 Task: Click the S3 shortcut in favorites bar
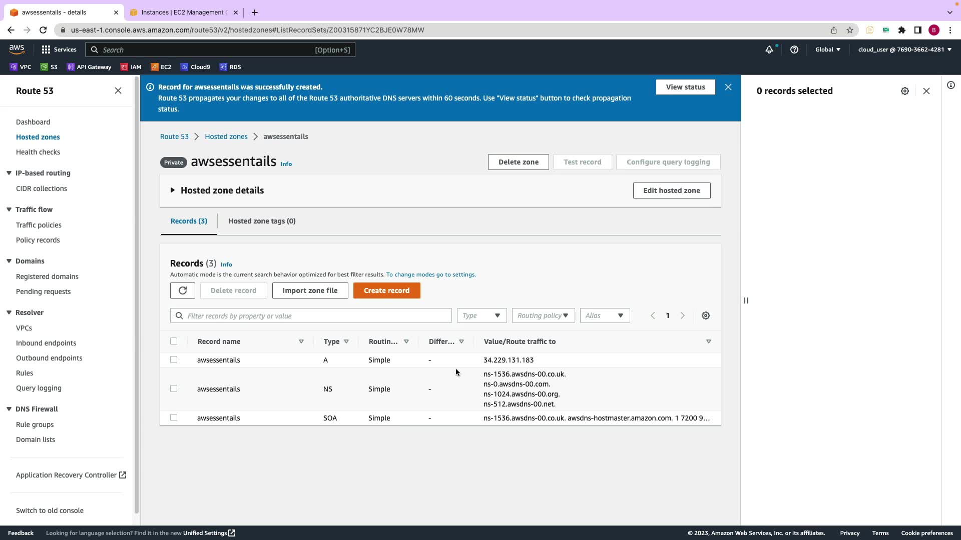(x=49, y=67)
